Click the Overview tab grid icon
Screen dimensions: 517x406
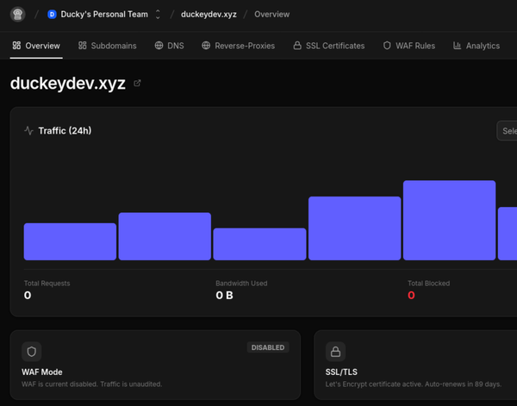(16, 45)
